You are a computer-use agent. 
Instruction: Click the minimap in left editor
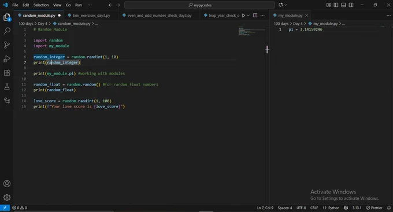point(251,31)
